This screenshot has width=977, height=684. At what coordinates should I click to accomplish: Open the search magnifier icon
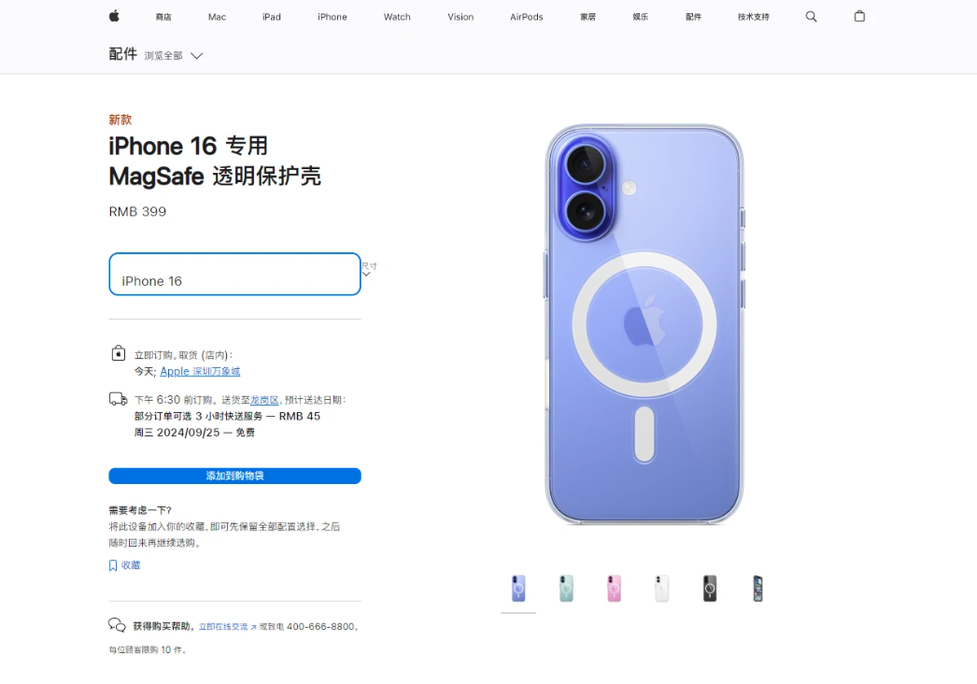[811, 17]
